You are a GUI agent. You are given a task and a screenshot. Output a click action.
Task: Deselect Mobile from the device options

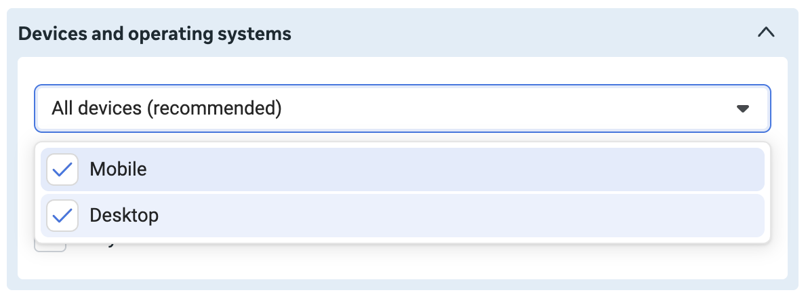coord(62,169)
